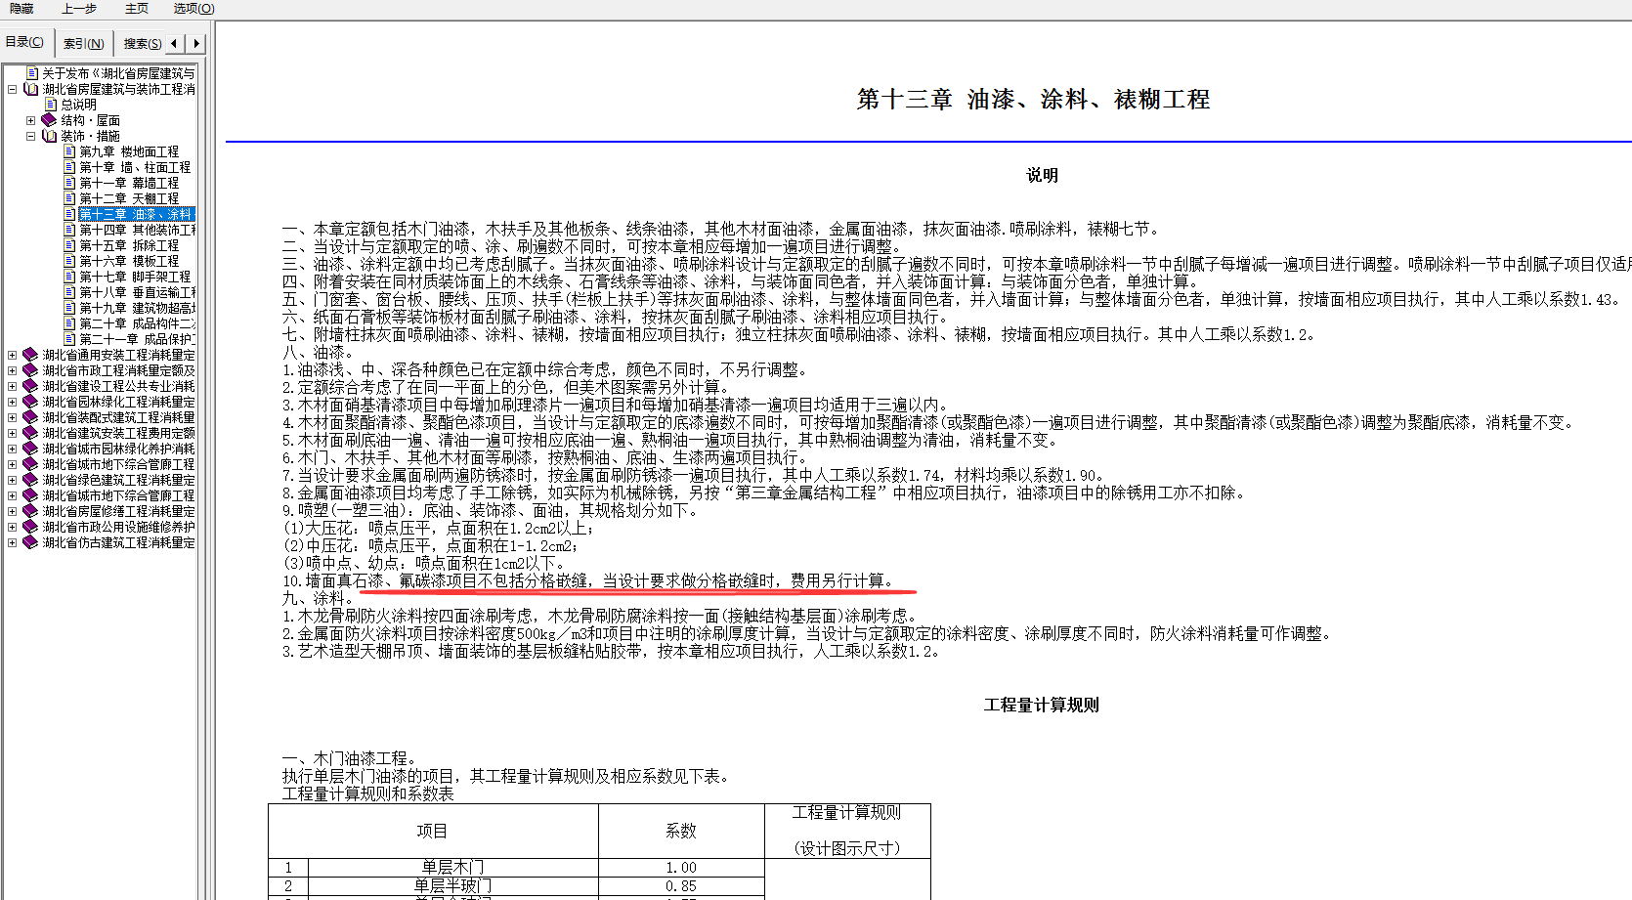Click the closed book icon of 结构·屋面
Image resolution: width=1632 pixels, height=900 pixels.
pos(49,120)
